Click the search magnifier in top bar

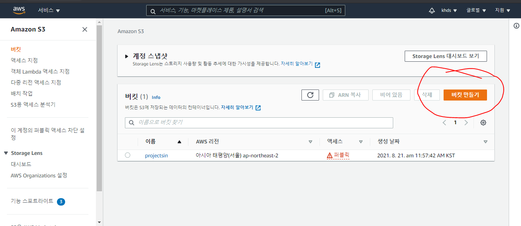coord(153,11)
